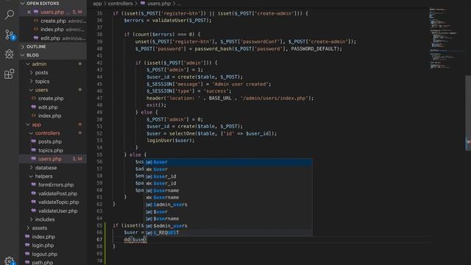Click 'users.php' in the breadcrumb
The image size is (471, 265).
159,4
